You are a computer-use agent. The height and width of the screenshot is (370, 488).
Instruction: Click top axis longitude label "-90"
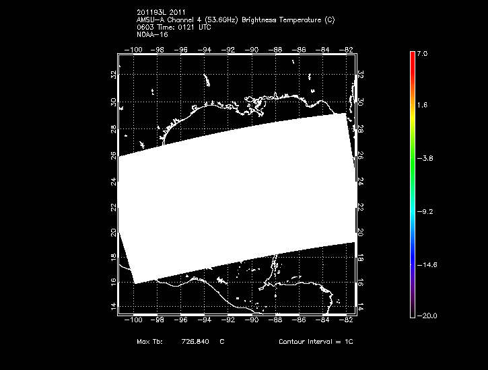252,50
